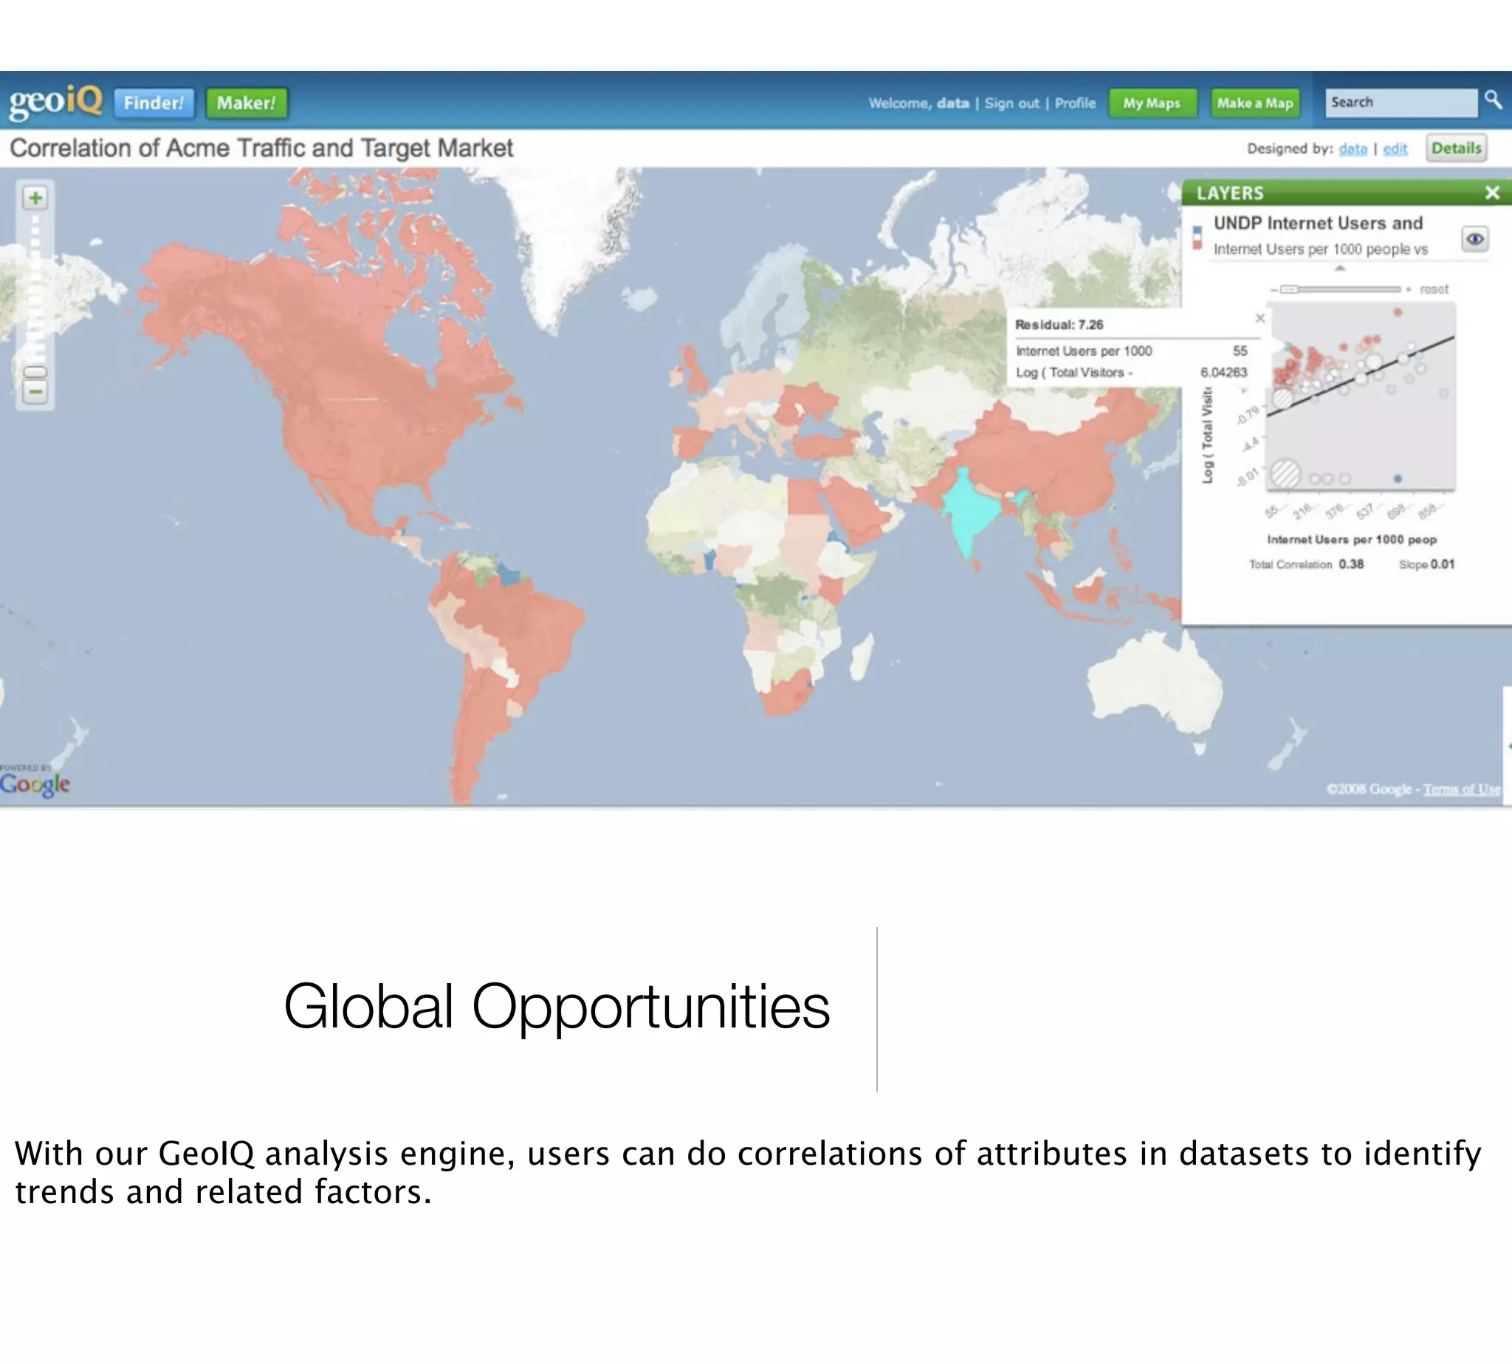Click the edit link
This screenshot has height=1364, width=1512.
point(1395,149)
